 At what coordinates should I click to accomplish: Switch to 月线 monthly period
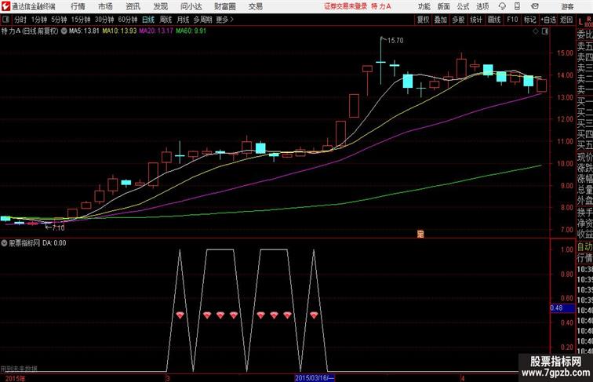click(x=183, y=20)
